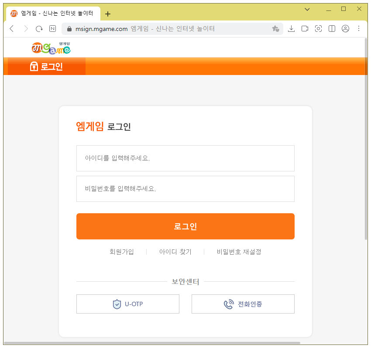371x348 pixels.
Task: Click the address bar URL msign.mgame.com
Action: (102, 29)
